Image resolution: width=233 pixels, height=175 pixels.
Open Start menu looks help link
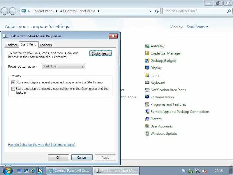tap(42, 145)
